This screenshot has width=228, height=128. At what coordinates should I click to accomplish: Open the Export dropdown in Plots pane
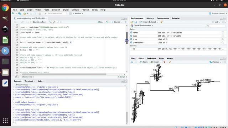pos(156,62)
